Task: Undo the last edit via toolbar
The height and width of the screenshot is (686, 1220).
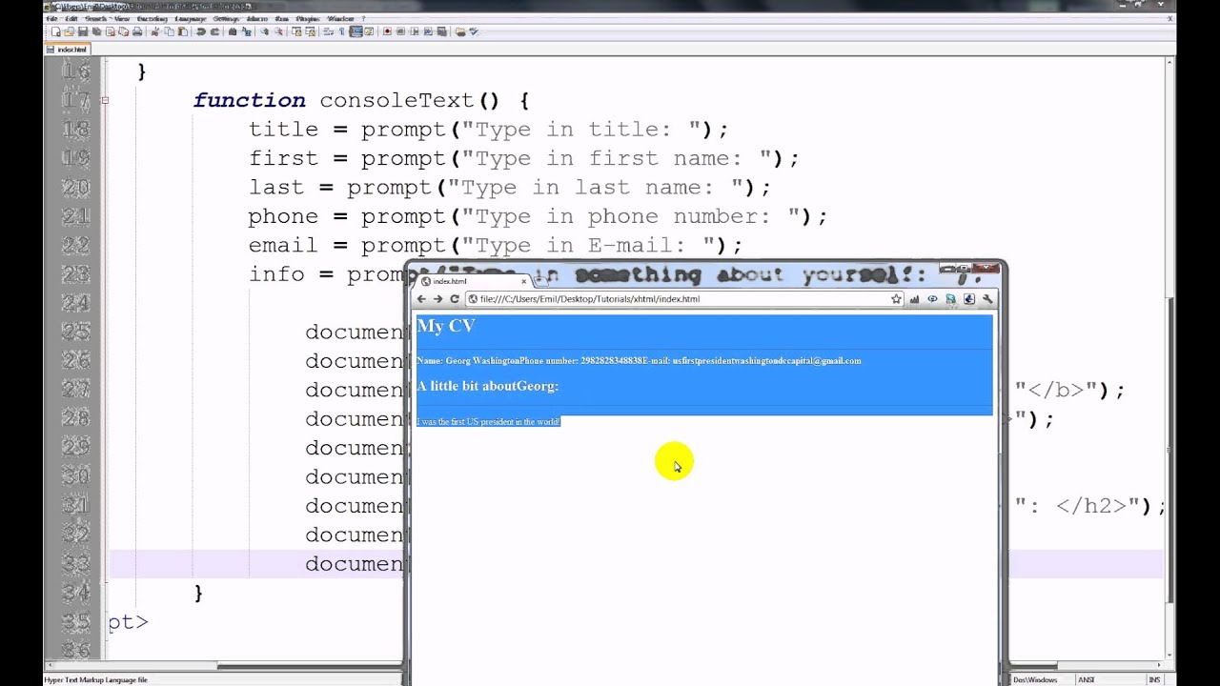Action: [201, 31]
